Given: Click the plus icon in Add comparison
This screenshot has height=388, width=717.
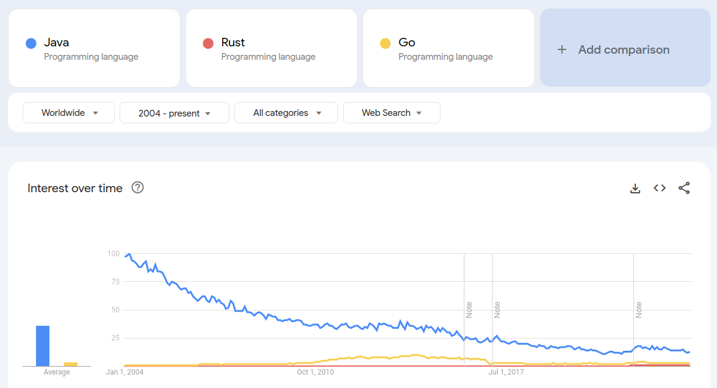Looking at the screenshot, I should (562, 50).
